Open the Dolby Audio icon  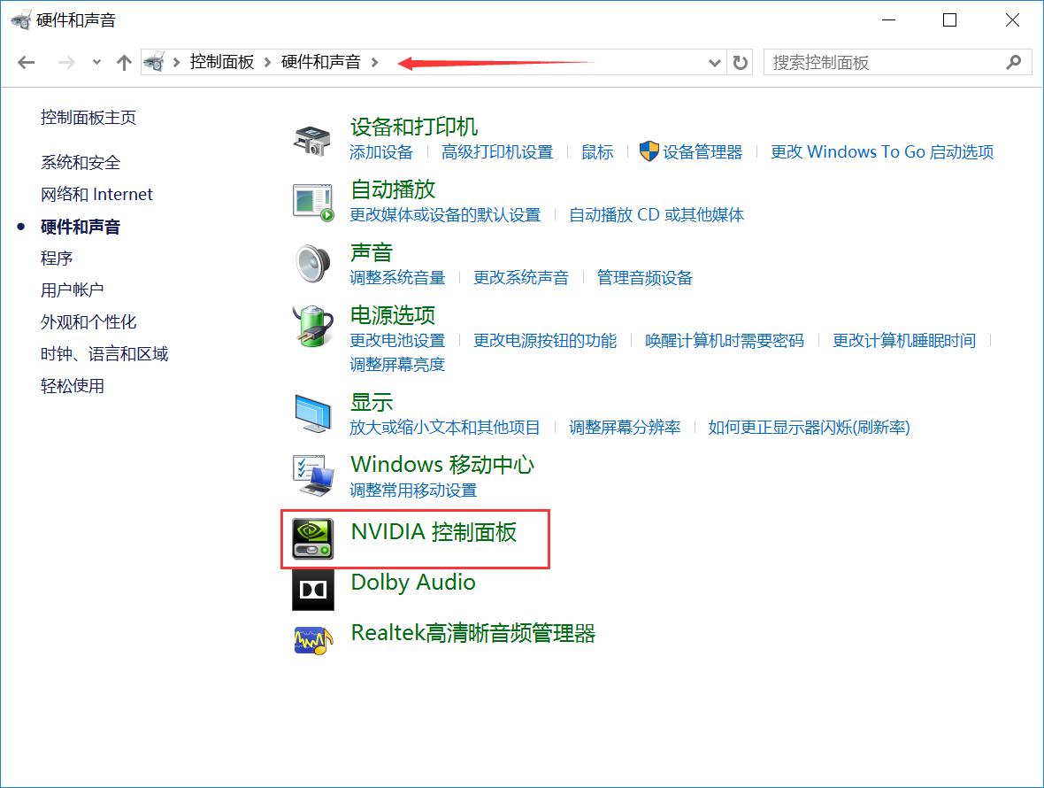point(312,589)
